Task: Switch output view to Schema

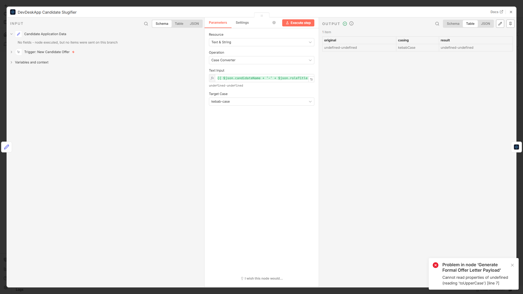Action: point(453,24)
